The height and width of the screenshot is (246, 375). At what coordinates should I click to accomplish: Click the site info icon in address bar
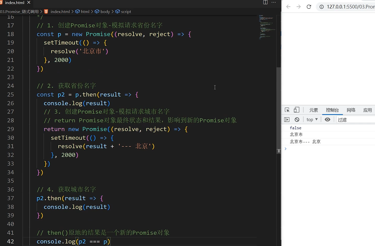tap(321, 7)
